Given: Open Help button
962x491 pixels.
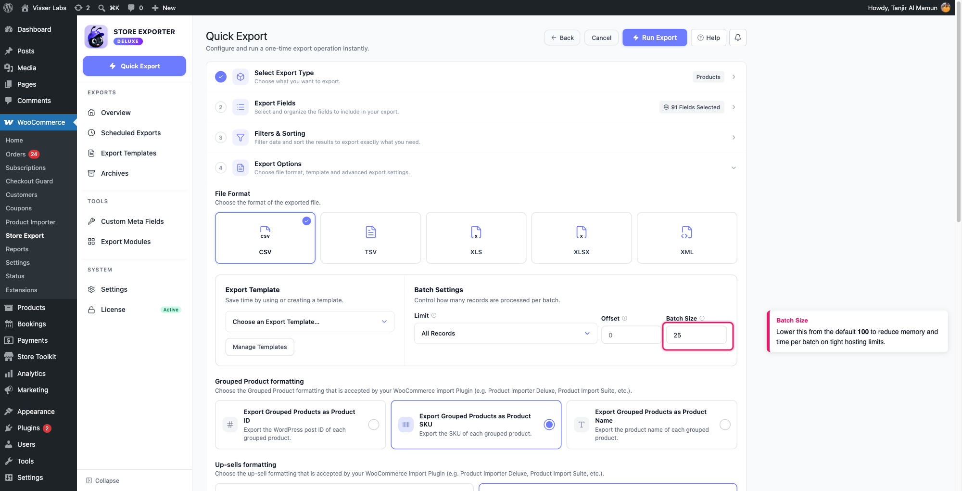Looking at the screenshot, I should pos(709,38).
